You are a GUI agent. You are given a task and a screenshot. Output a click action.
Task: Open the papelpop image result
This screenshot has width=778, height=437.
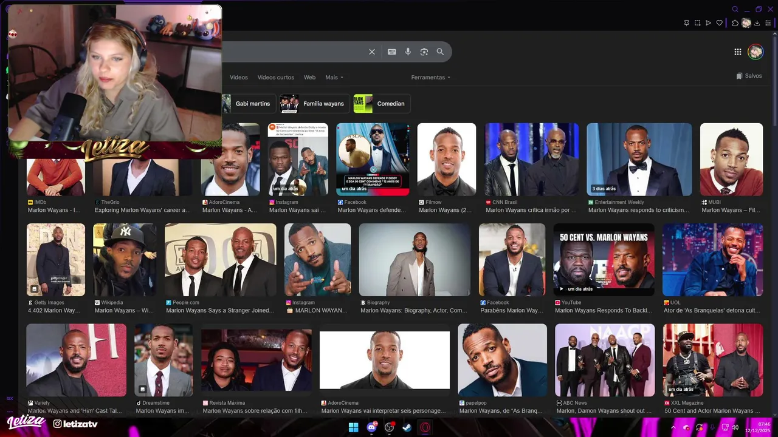502,360
